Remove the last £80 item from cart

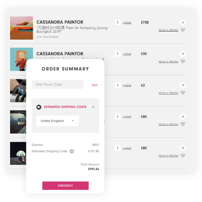coord(183,148)
